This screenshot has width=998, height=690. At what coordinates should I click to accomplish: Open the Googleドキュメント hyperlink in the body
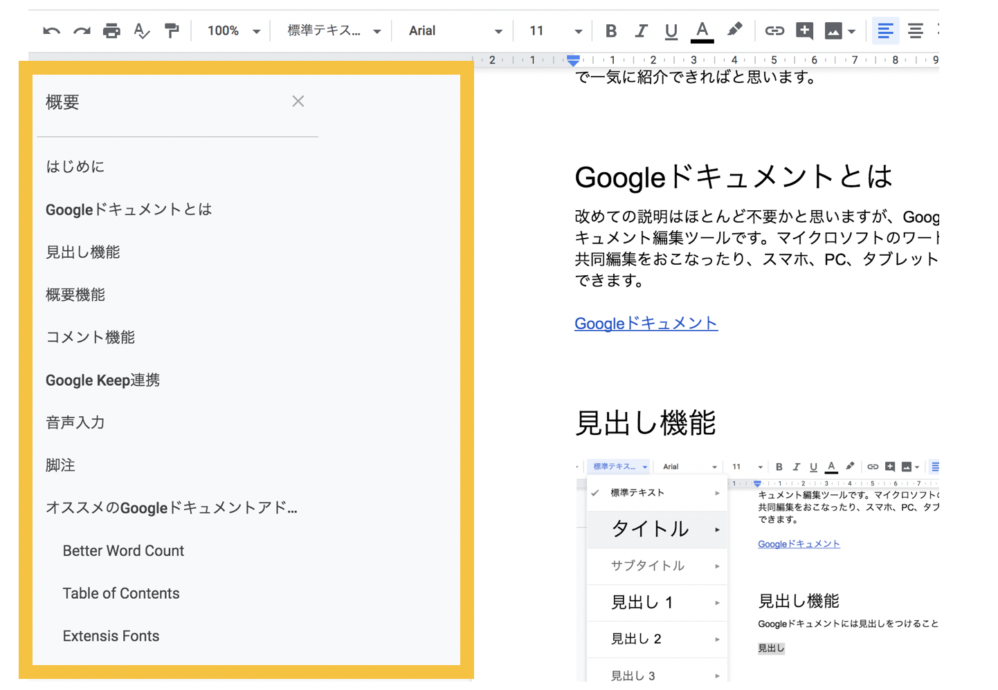(x=646, y=324)
